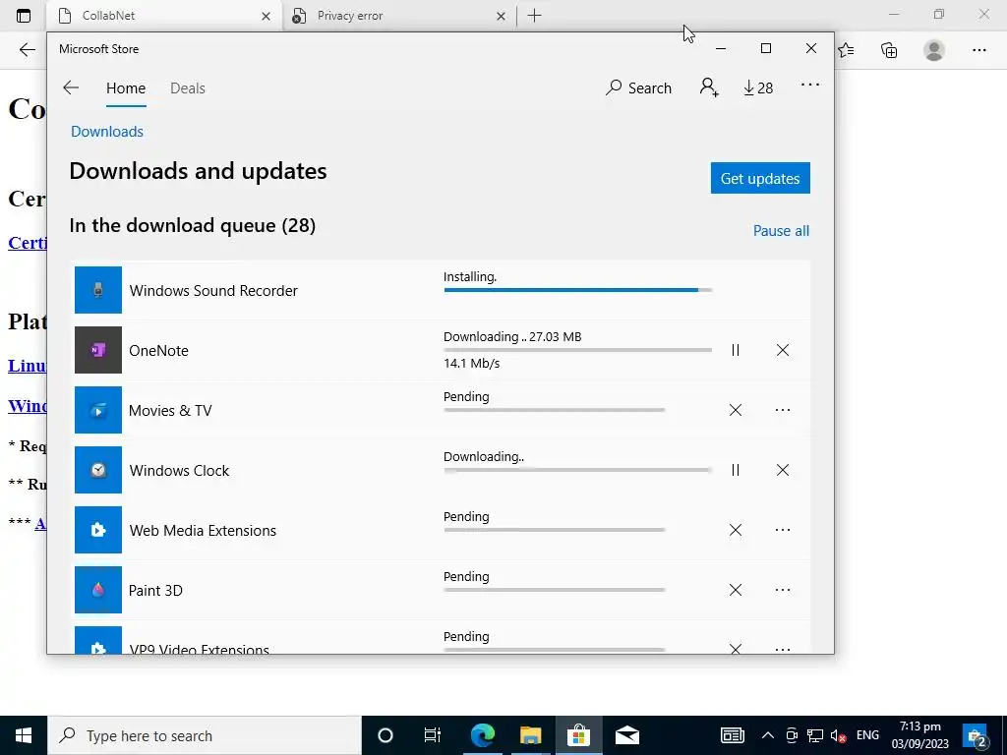Click the Get updates button
Image resolution: width=1007 pixels, height=755 pixels.
(760, 178)
